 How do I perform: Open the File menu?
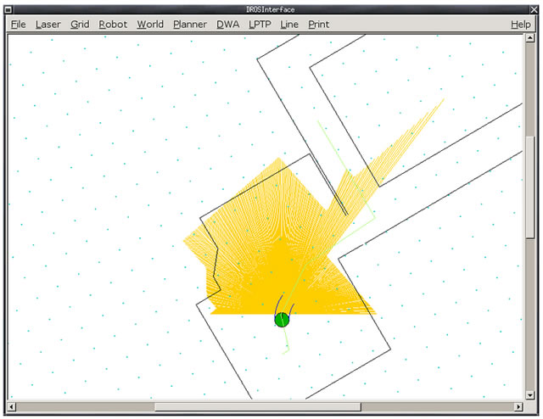(x=19, y=25)
